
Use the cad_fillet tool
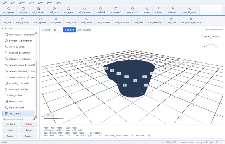pos(138,21)
